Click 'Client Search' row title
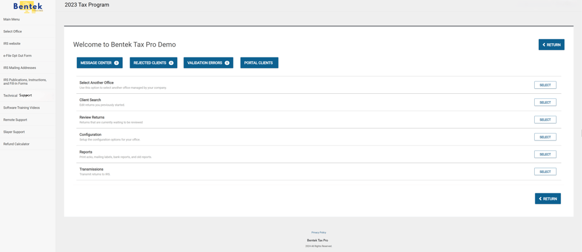Screen dimensions: 582x252 point(90,100)
